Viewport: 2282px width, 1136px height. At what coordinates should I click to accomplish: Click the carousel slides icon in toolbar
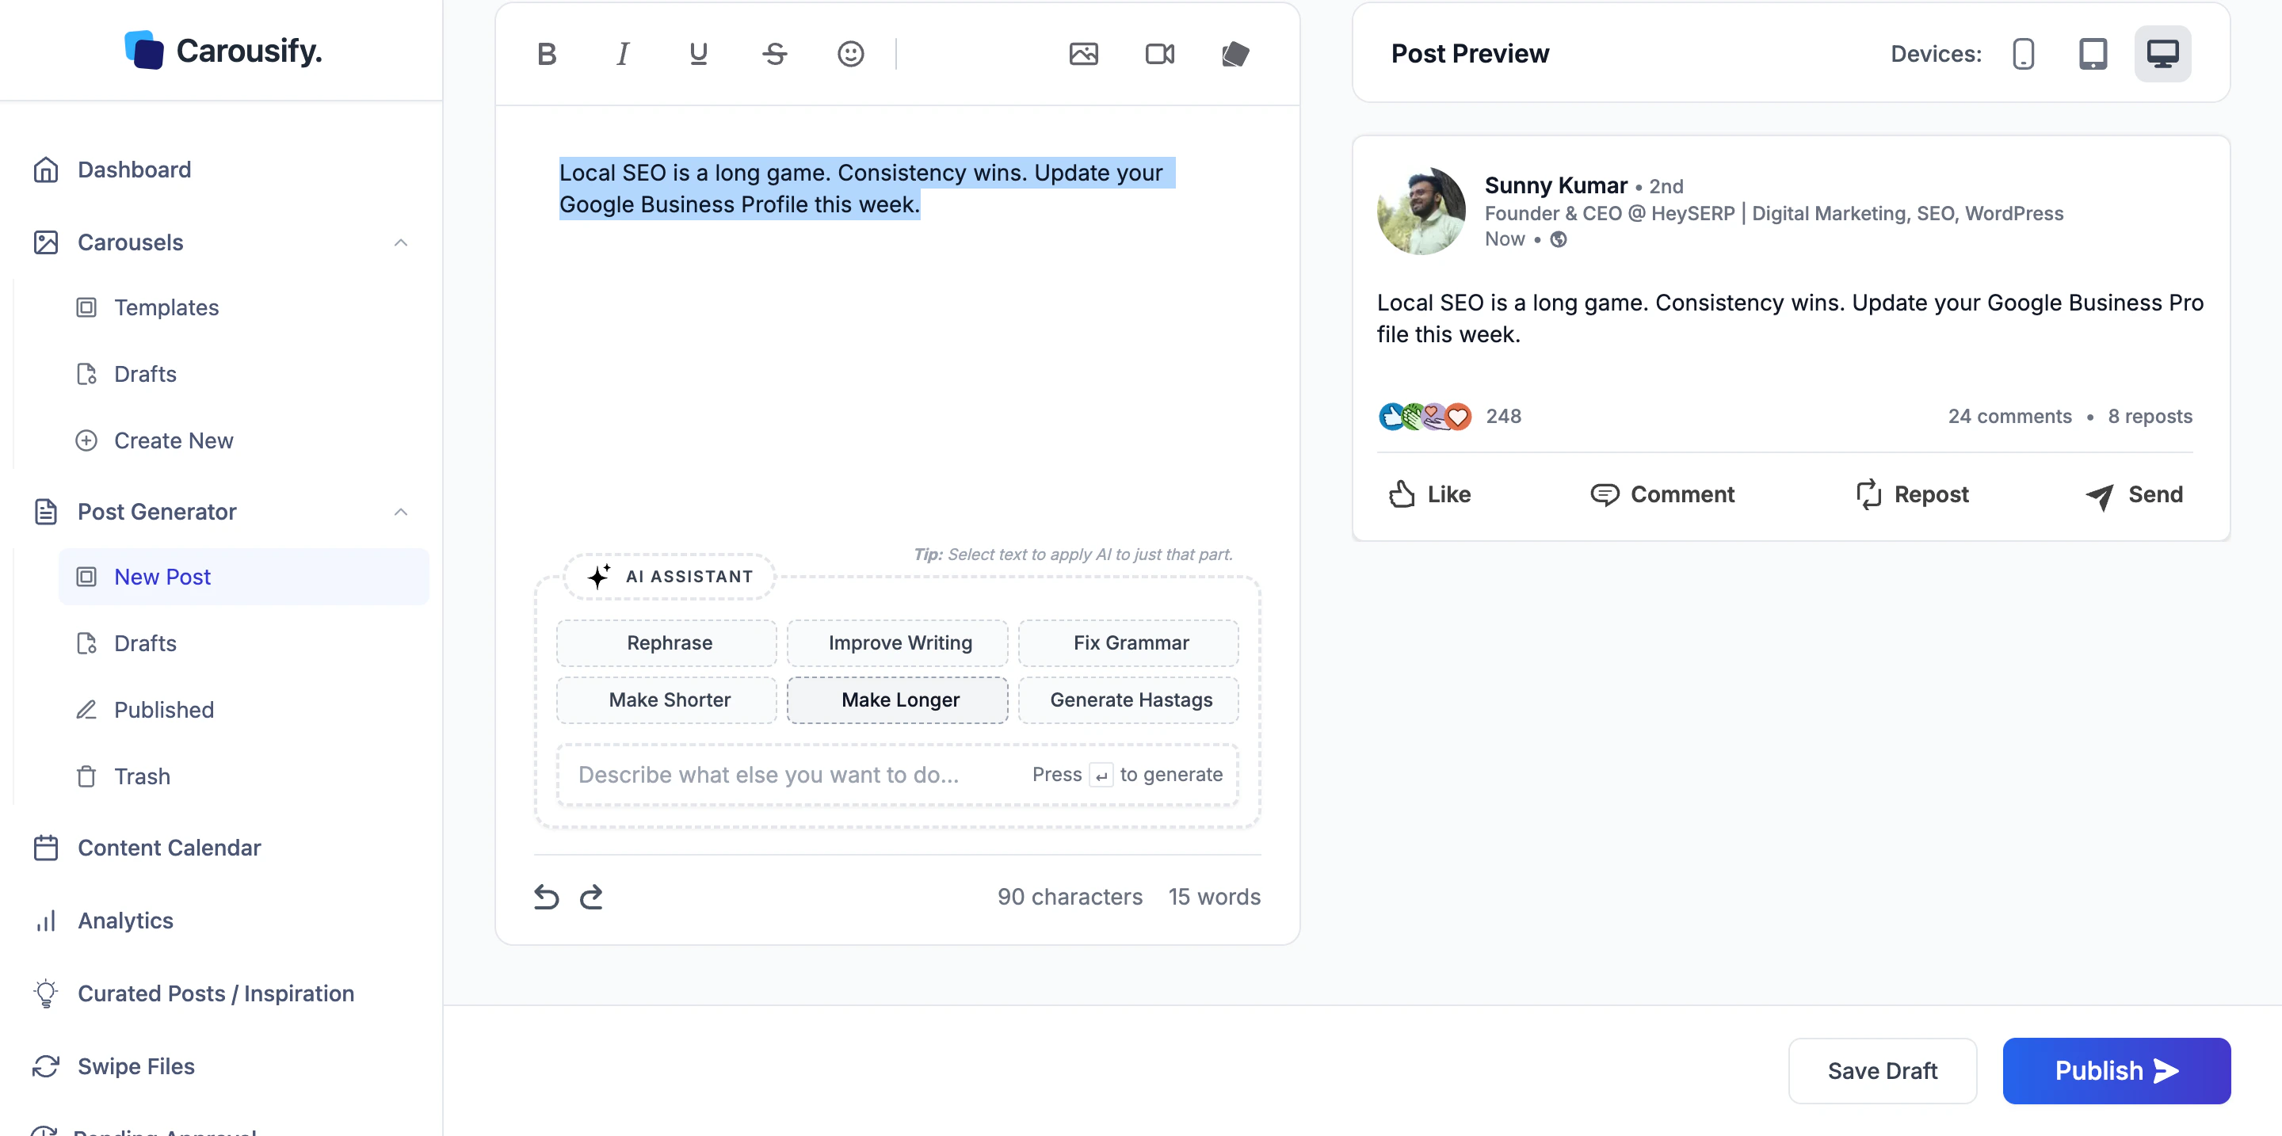pyautogui.click(x=1235, y=54)
